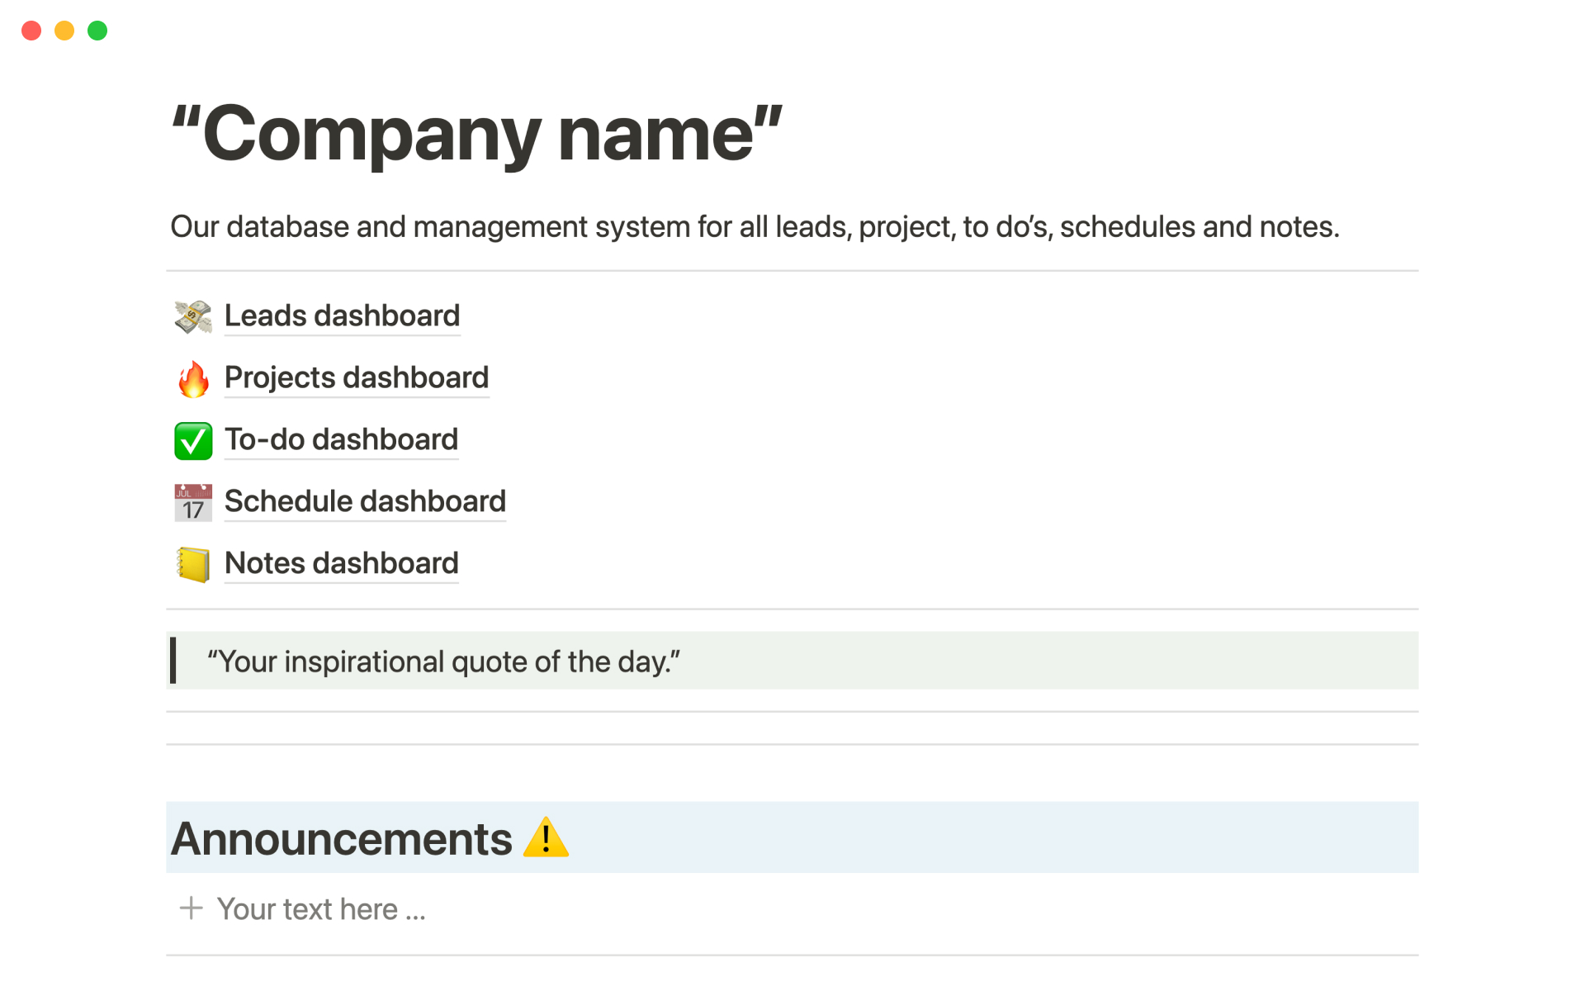Click the plus icon beside Your text here
Viewport: 1585px width, 991px height.
191,908
